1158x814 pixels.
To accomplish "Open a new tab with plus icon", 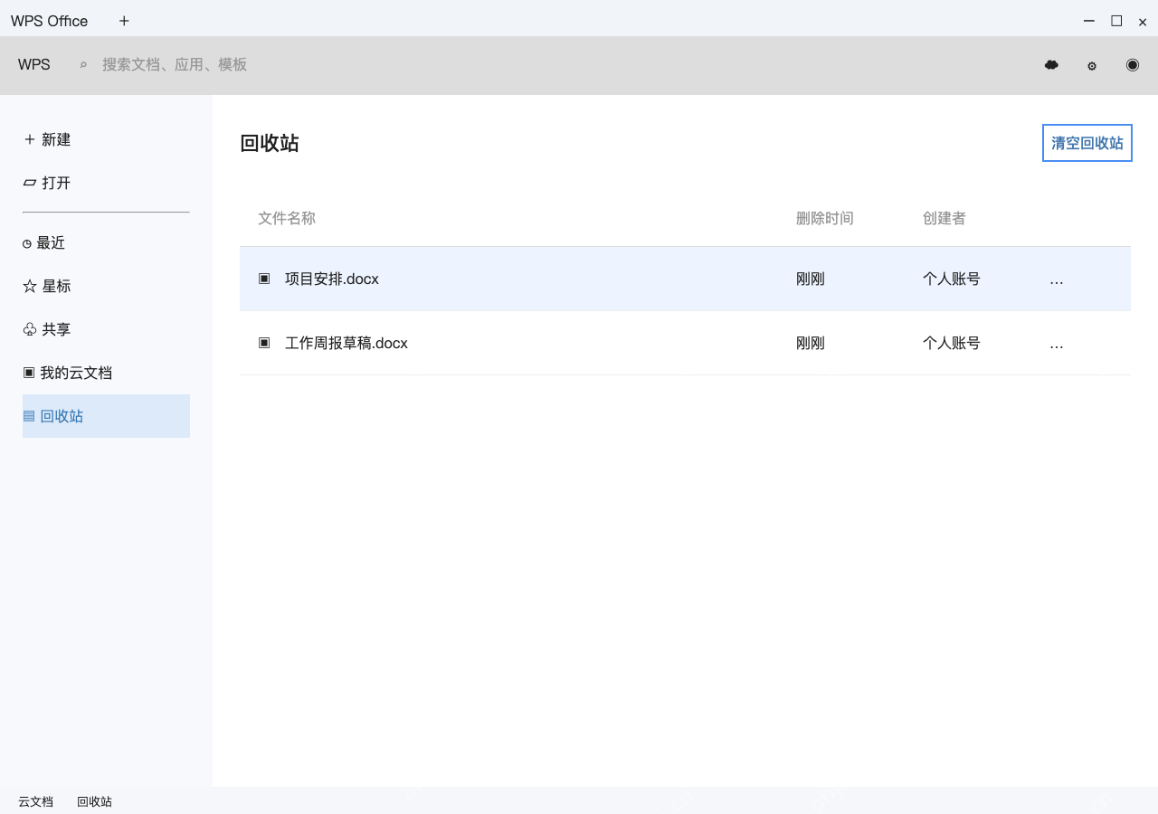I will [124, 21].
